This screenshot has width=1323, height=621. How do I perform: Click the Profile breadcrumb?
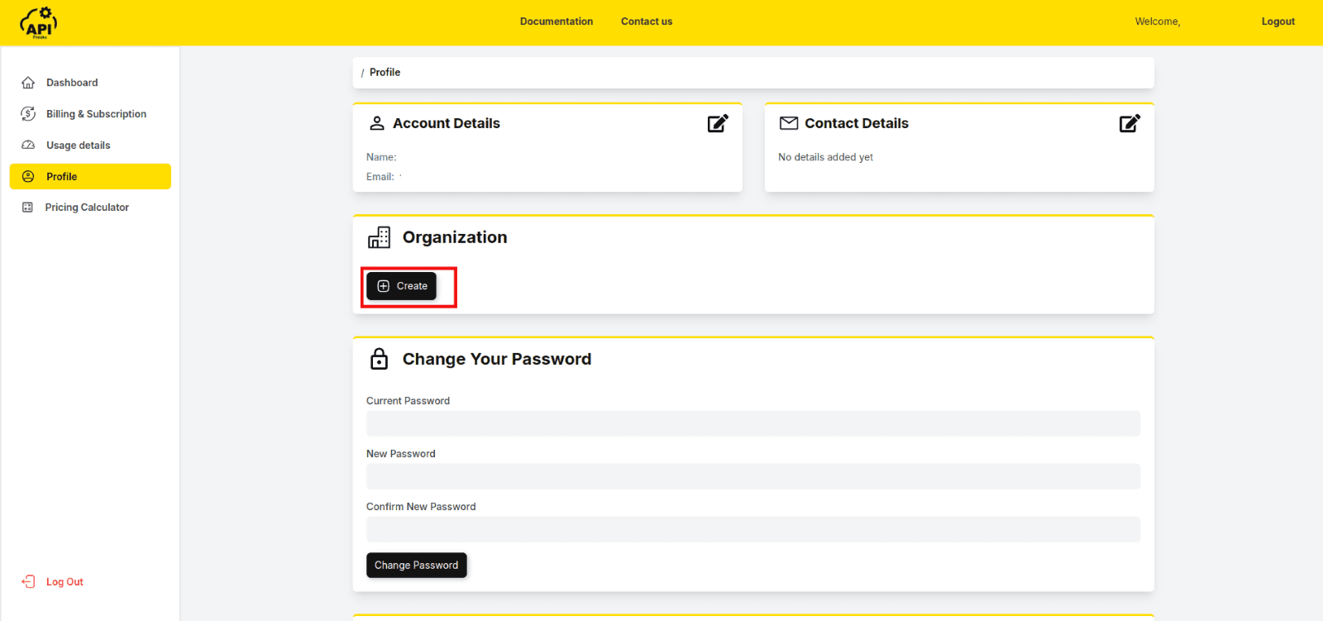[x=384, y=73]
